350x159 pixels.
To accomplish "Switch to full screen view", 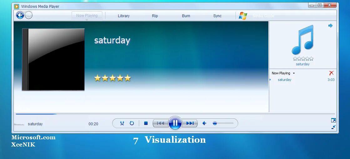I will [333, 120].
